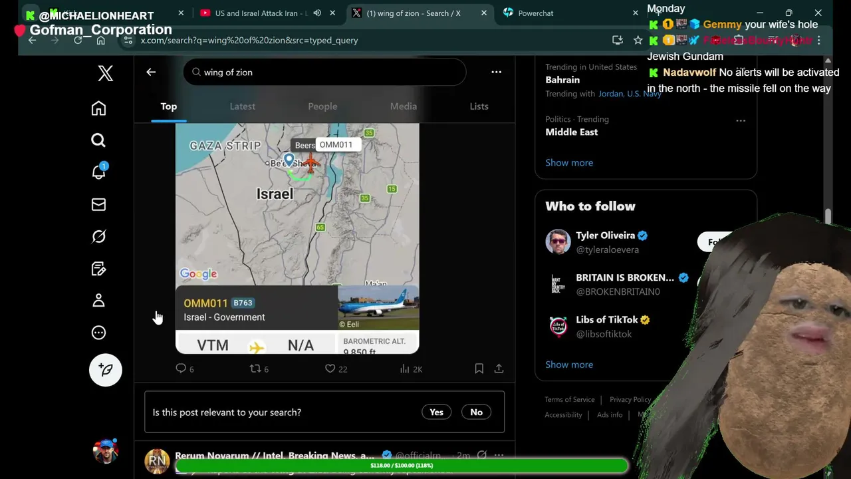Switch to the Top tab

tap(169, 106)
